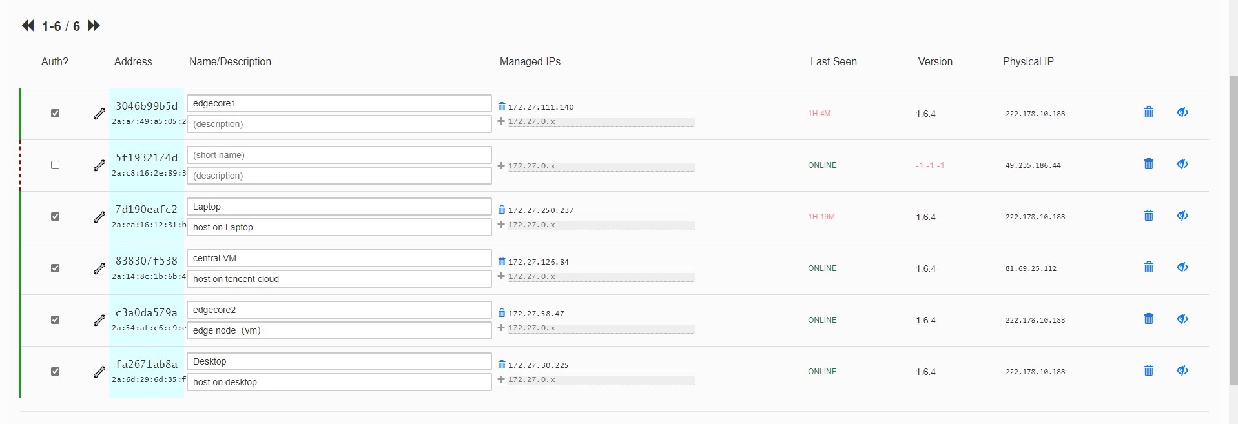This screenshot has width=1238, height=424.
Task: Uncheck authorization for edgecore1
Action: pos(55,114)
